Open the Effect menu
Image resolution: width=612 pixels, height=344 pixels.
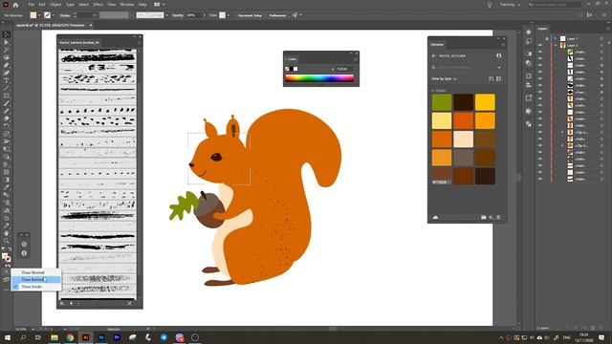coord(98,5)
